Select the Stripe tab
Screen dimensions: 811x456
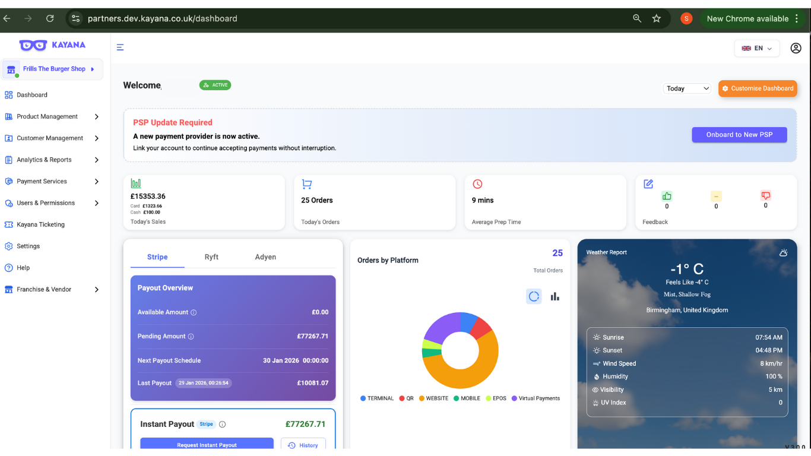click(157, 257)
